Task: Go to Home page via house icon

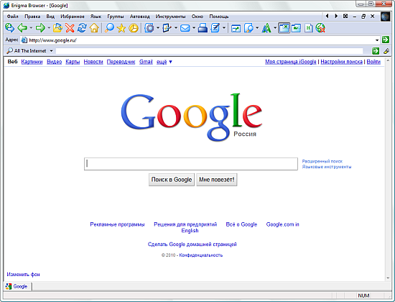Action: click(x=94, y=28)
